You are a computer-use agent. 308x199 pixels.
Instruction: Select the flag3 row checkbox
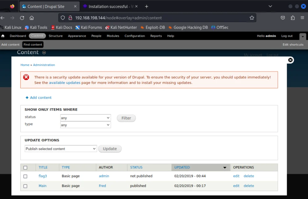25,176
